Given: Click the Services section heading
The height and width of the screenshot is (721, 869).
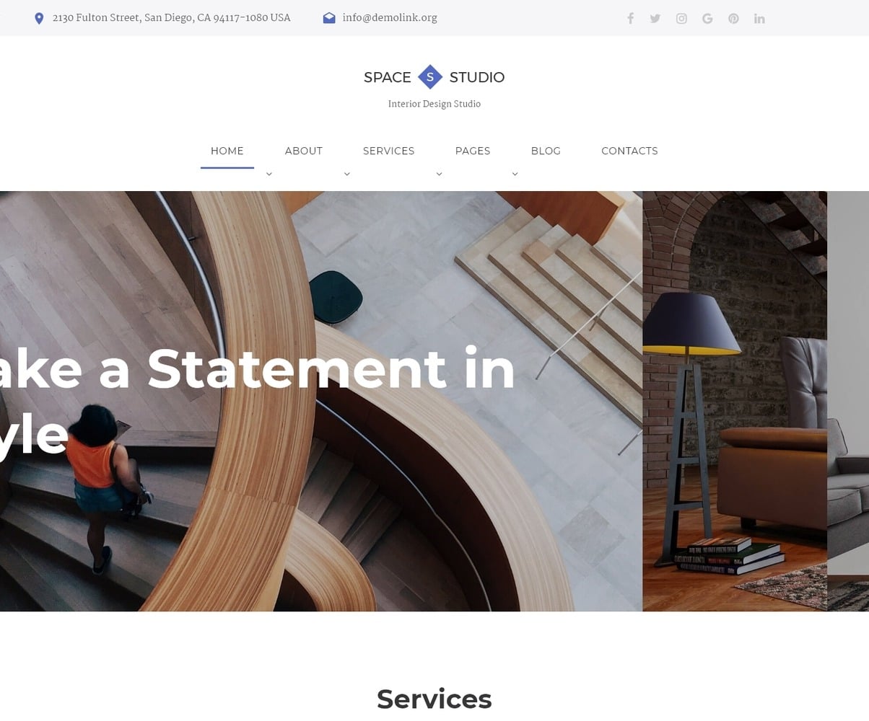Looking at the screenshot, I should click(x=434, y=698).
